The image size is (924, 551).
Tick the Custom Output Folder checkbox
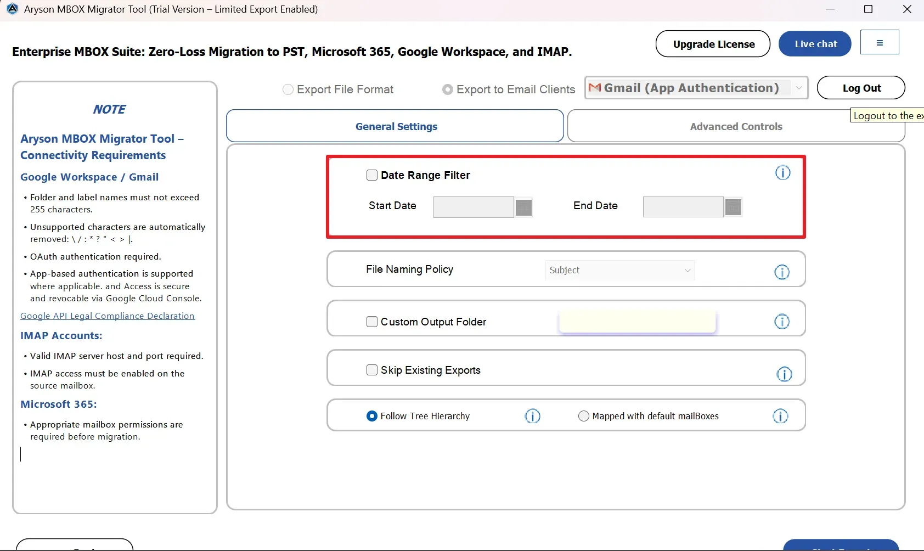click(x=372, y=322)
